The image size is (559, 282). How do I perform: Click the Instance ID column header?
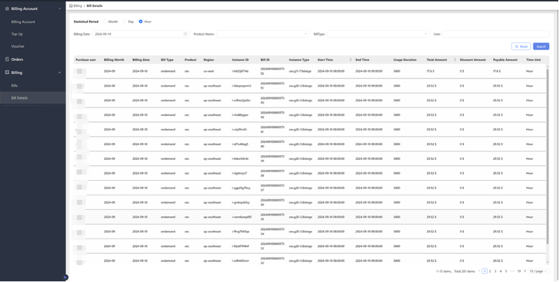pyautogui.click(x=241, y=60)
